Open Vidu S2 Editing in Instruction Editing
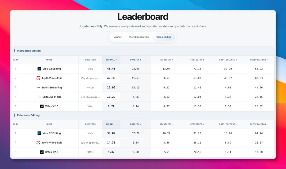Viewport: 286px width, 169px height. pos(52,69)
